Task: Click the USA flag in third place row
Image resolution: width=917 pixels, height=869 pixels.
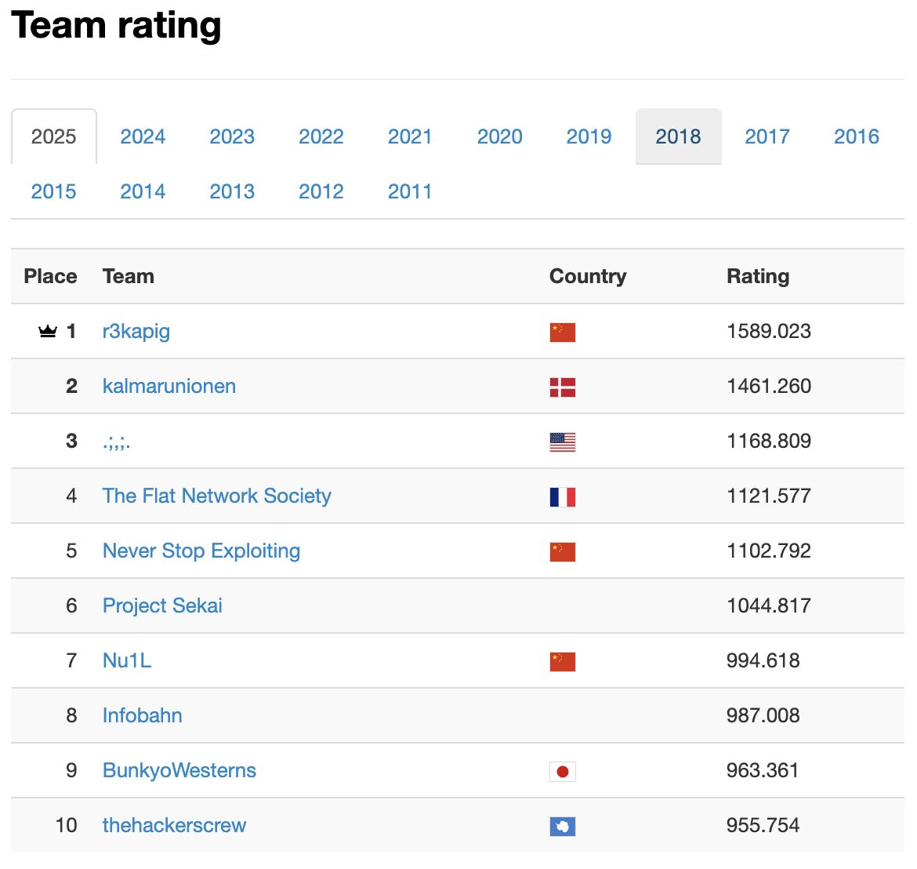Action: 563,442
